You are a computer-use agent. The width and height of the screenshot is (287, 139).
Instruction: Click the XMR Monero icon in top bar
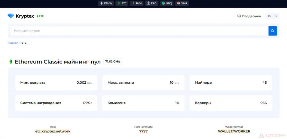179,3
